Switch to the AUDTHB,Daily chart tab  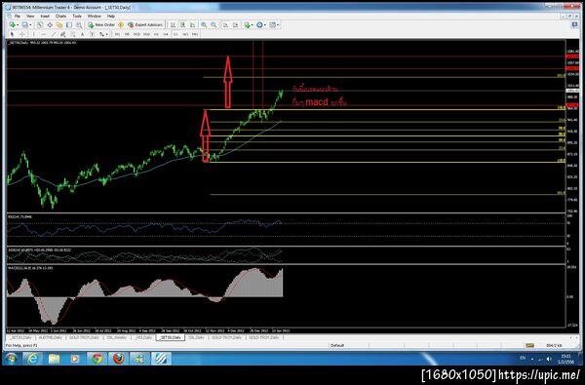pyautogui.click(x=51, y=337)
